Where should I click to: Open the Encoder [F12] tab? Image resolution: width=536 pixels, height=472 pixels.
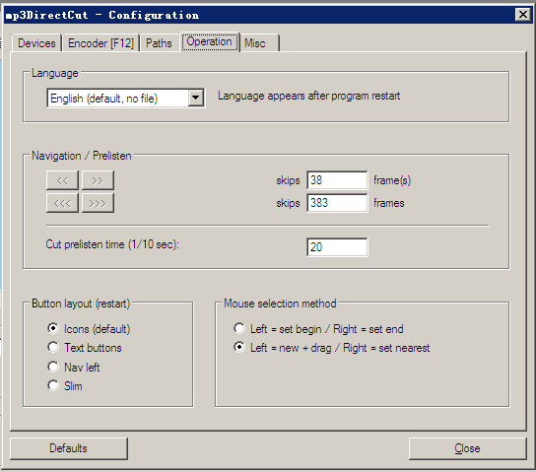pyautogui.click(x=101, y=43)
